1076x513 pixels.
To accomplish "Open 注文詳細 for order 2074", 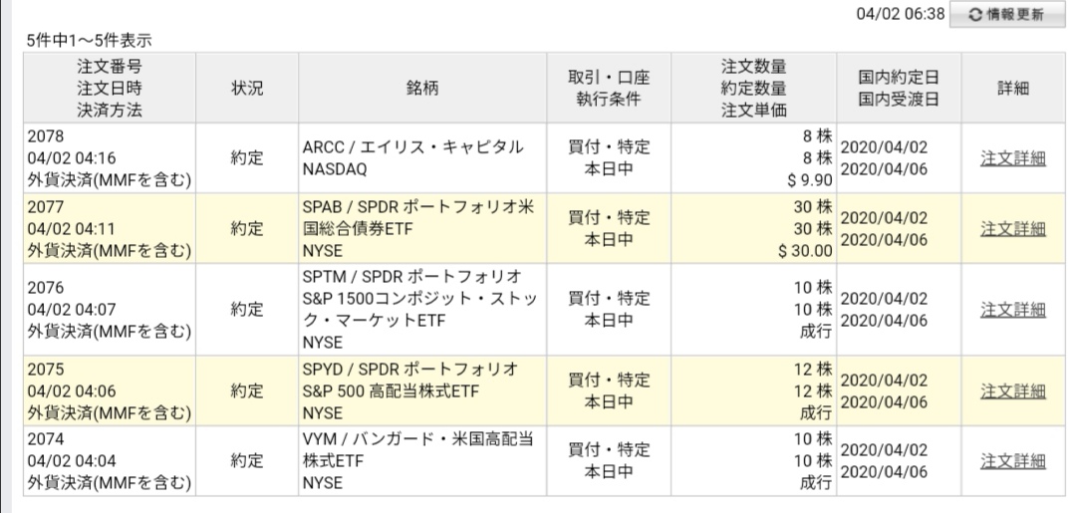I will click(x=1013, y=461).
